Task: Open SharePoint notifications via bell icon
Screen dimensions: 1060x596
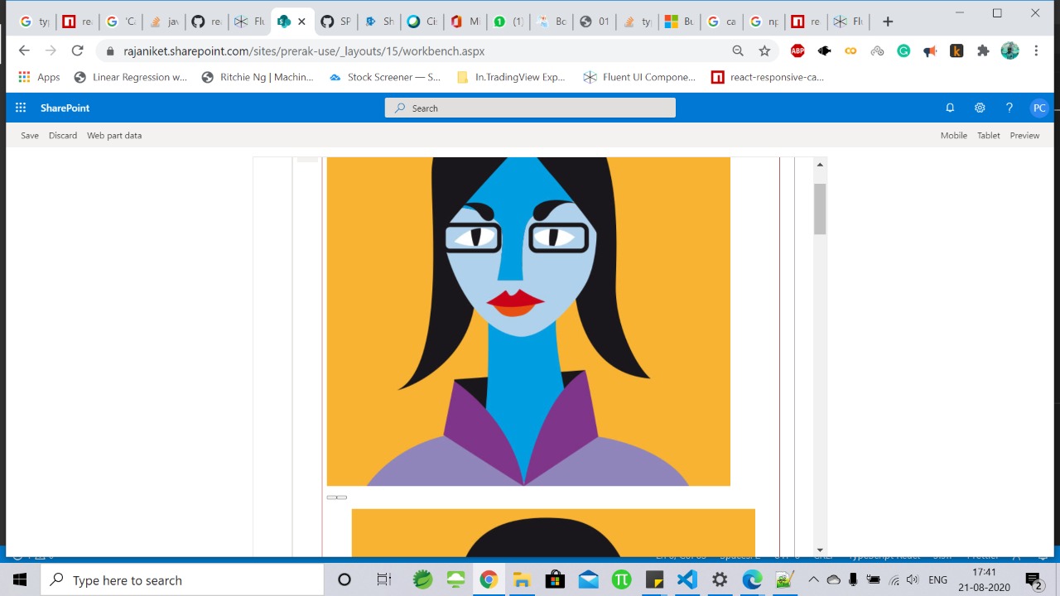Action: pos(950,108)
